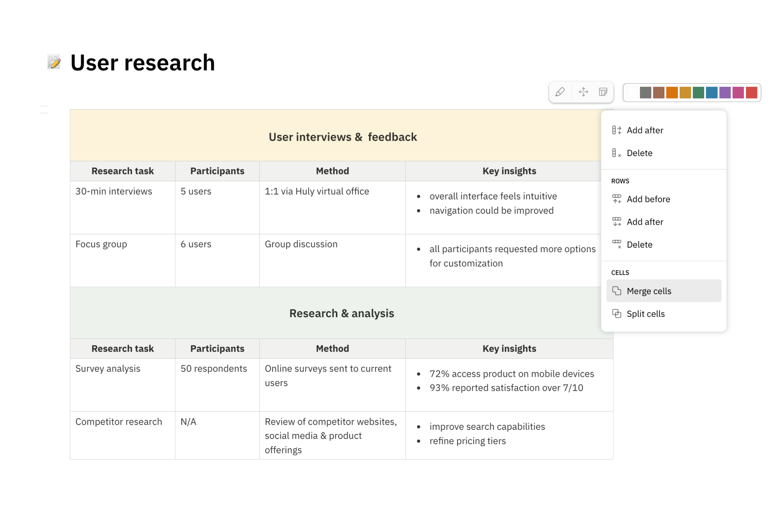The height and width of the screenshot is (519, 779).
Task: Click the User research page title
Action: coord(142,63)
